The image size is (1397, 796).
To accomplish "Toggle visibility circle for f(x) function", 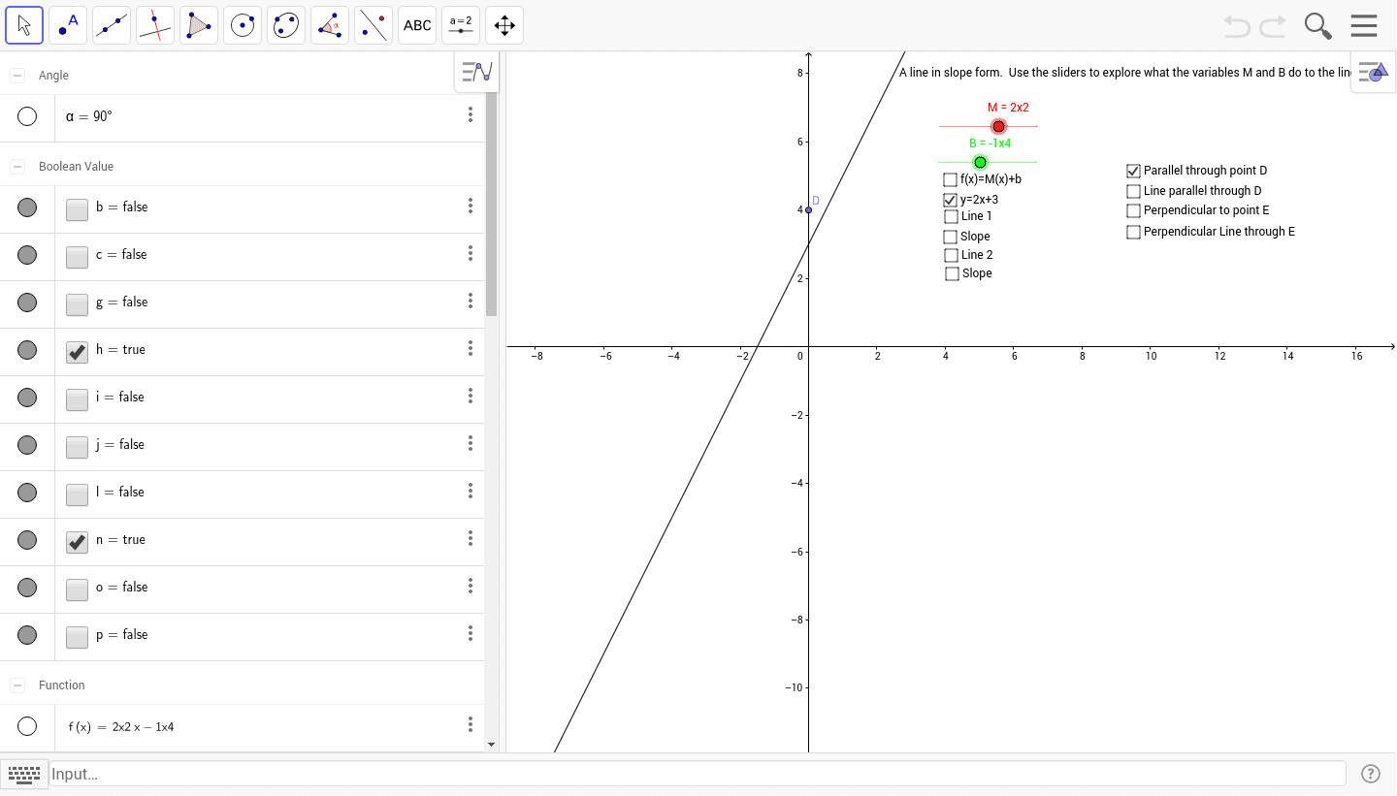I will (x=27, y=726).
